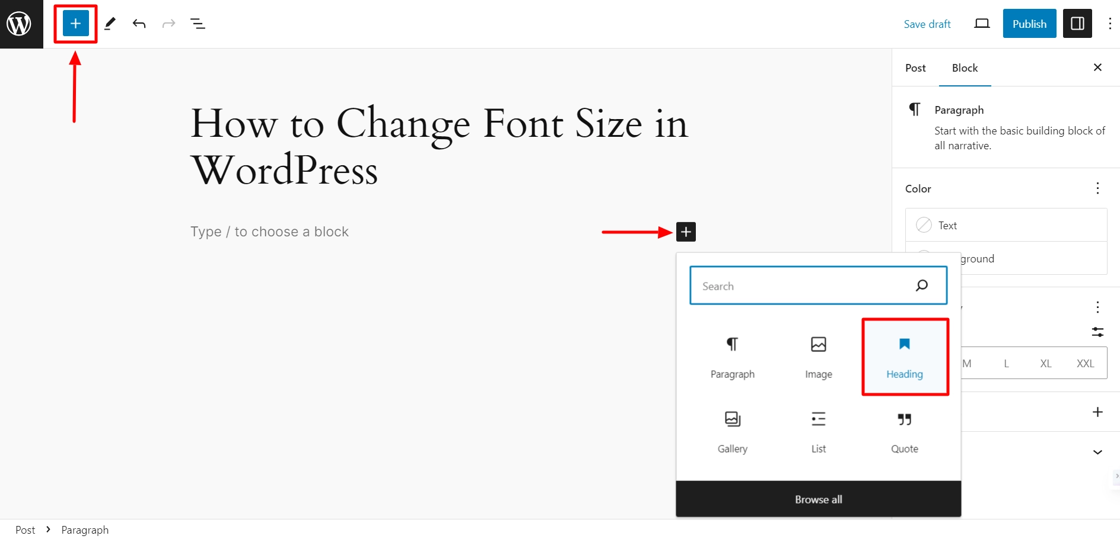Undo the last change

click(139, 24)
